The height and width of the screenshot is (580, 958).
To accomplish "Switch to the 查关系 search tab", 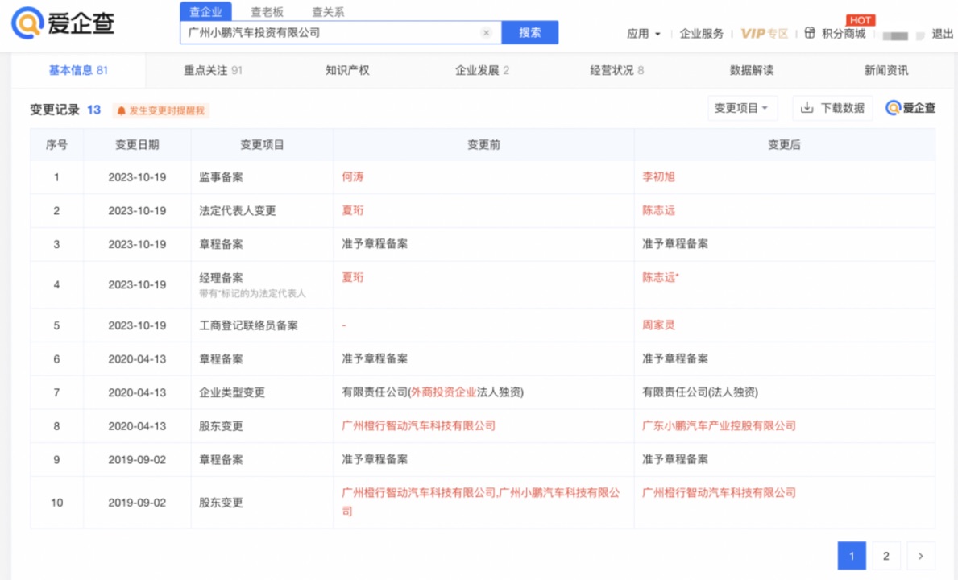I will pyautogui.click(x=328, y=11).
